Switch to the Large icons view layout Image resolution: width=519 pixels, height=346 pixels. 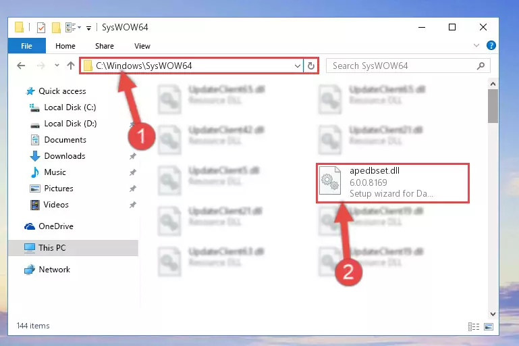pos(489,326)
